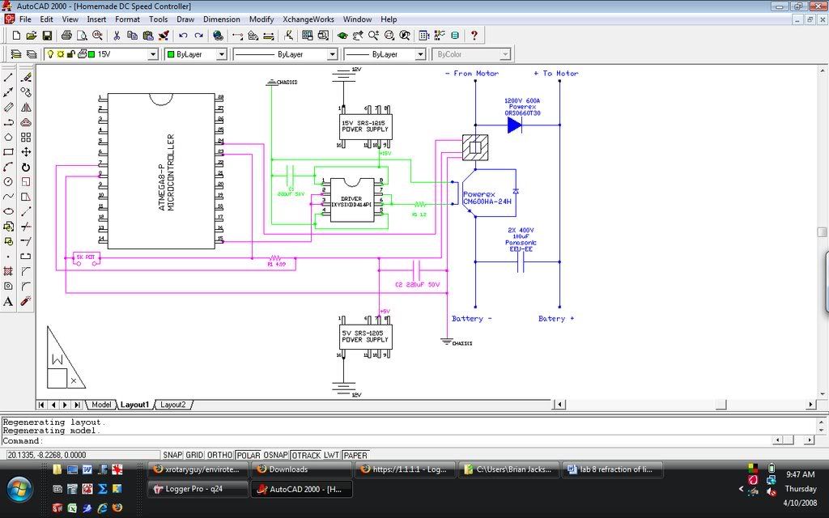Open the Dimension menu
This screenshot has height=518, width=829.
tap(221, 19)
